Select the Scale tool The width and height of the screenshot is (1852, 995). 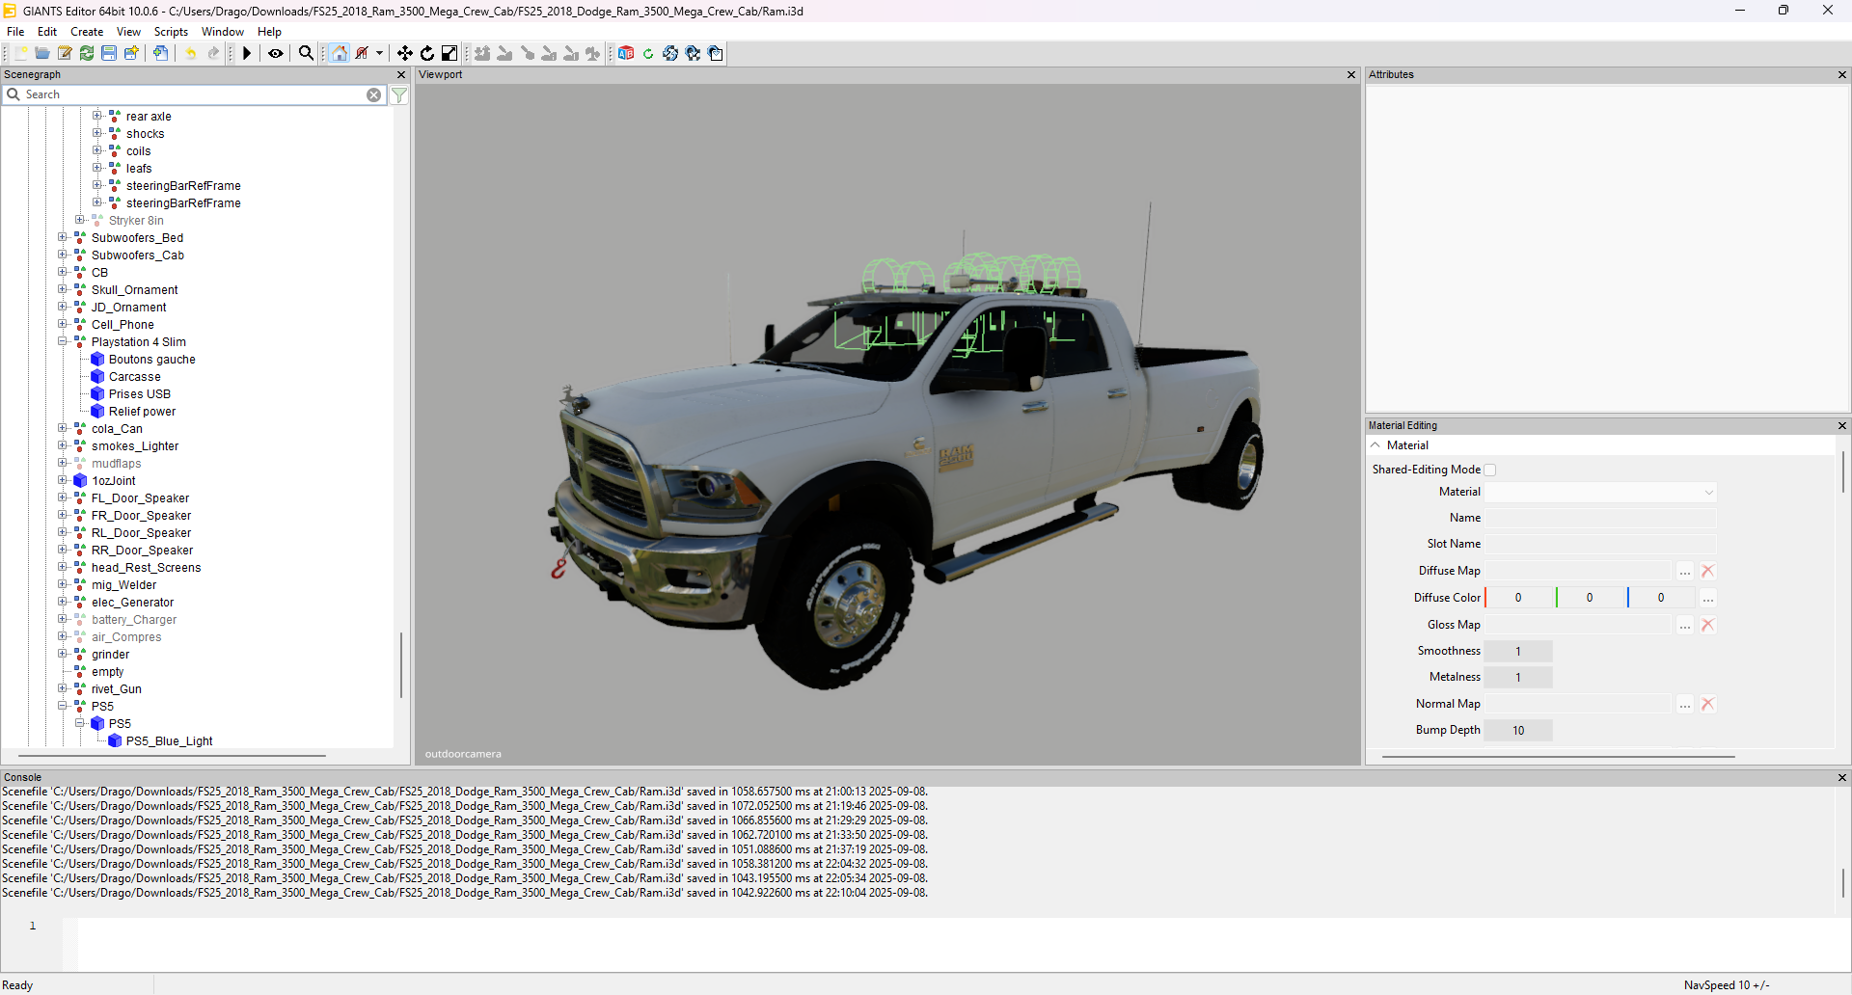point(449,53)
